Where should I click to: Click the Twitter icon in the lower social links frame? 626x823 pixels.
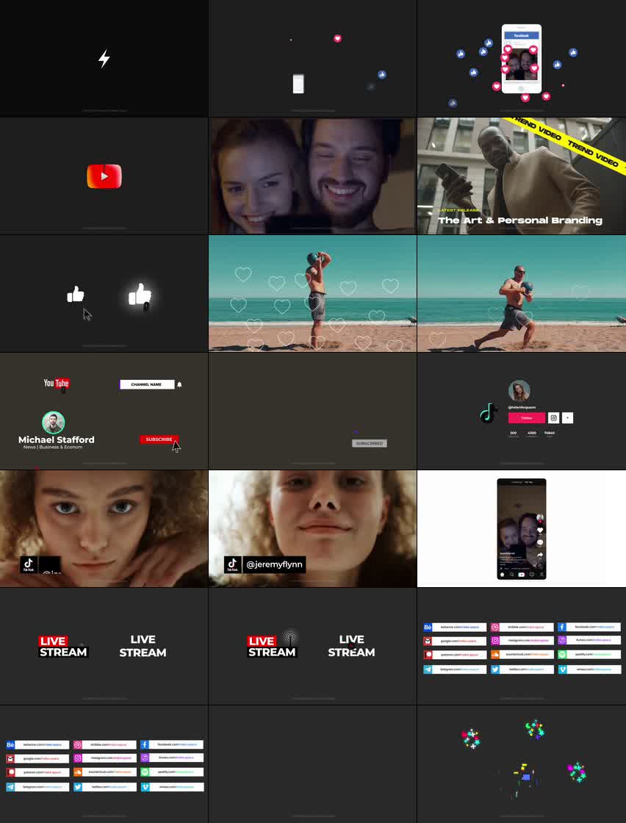pyautogui.click(x=78, y=787)
